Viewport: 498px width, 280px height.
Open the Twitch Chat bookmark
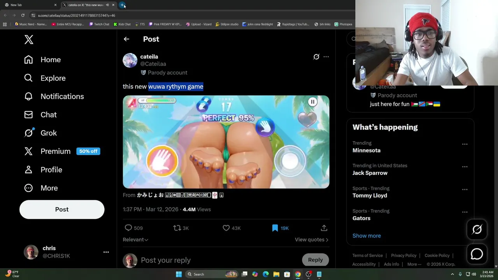click(x=99, y=24)
